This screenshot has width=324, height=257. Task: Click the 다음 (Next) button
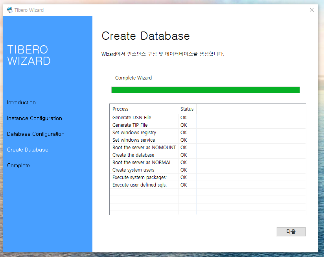[x=291, y=231]
